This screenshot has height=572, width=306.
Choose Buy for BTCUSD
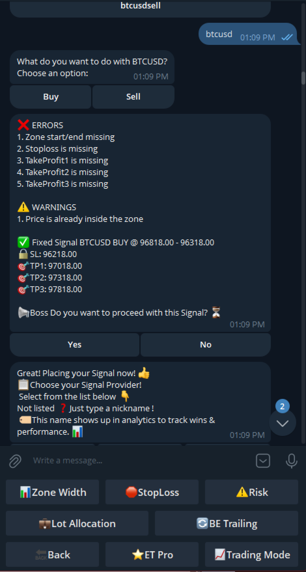(51, 97)
